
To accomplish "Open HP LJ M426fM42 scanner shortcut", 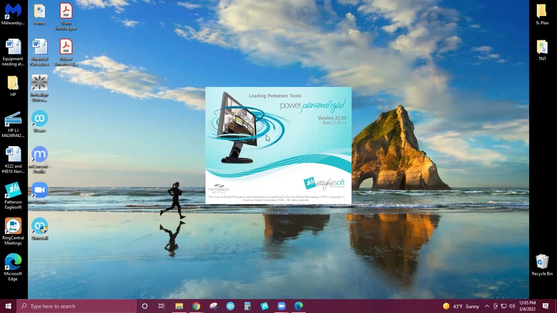I will coord(13,124).
